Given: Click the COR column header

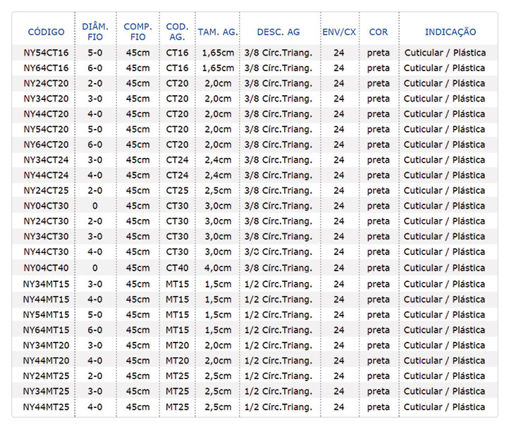Looking at the screenshot, I should tap(378, 32).
